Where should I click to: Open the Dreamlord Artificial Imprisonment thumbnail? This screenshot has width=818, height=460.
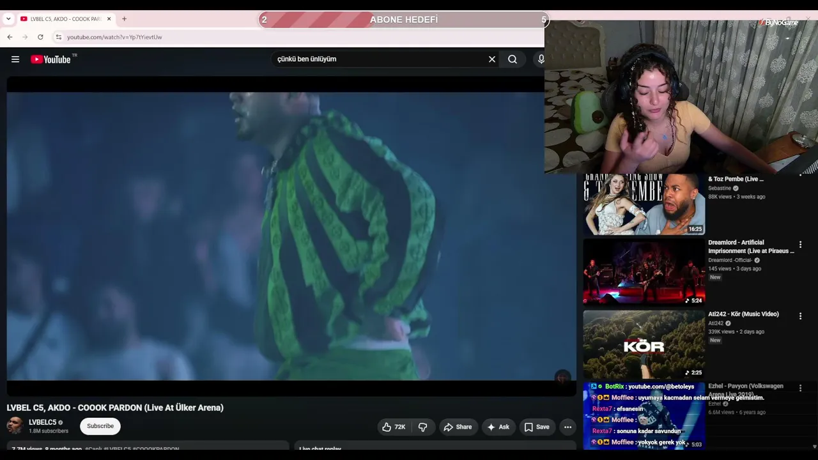[644, 272]
